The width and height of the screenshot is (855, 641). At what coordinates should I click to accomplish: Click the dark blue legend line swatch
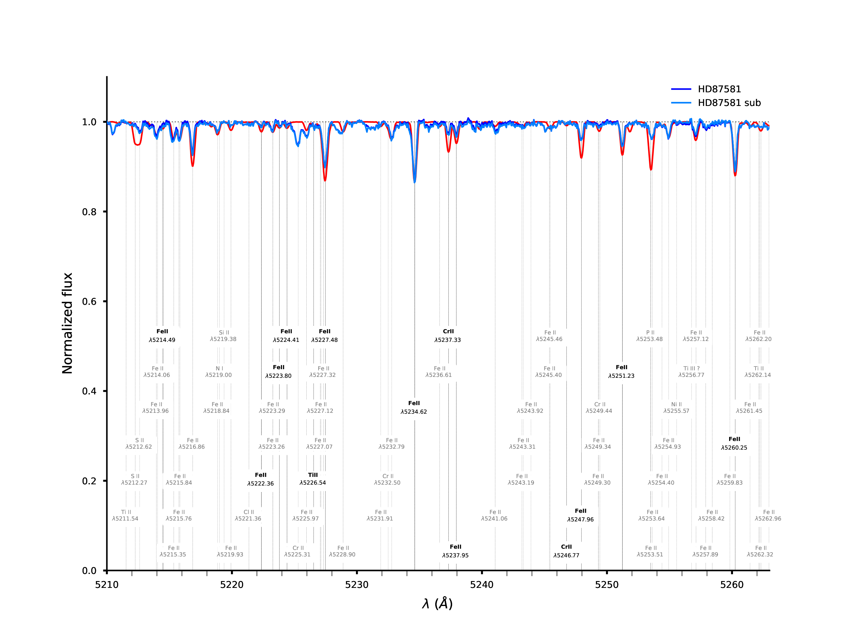[x=681, y=89]
